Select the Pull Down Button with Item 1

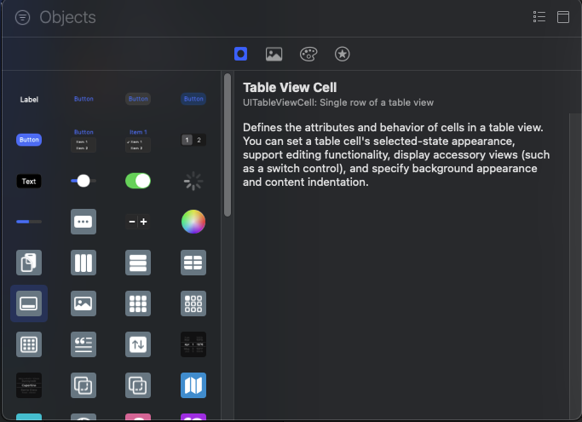point(138,140)
